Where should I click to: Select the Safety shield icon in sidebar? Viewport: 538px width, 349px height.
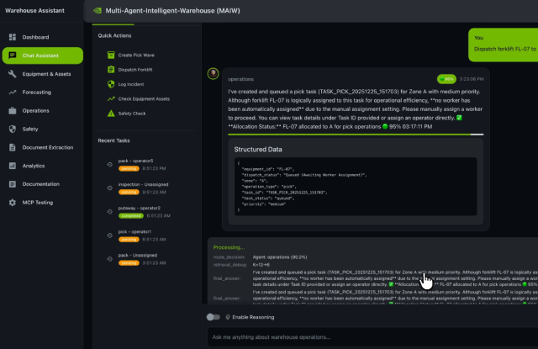coord(12,129)
